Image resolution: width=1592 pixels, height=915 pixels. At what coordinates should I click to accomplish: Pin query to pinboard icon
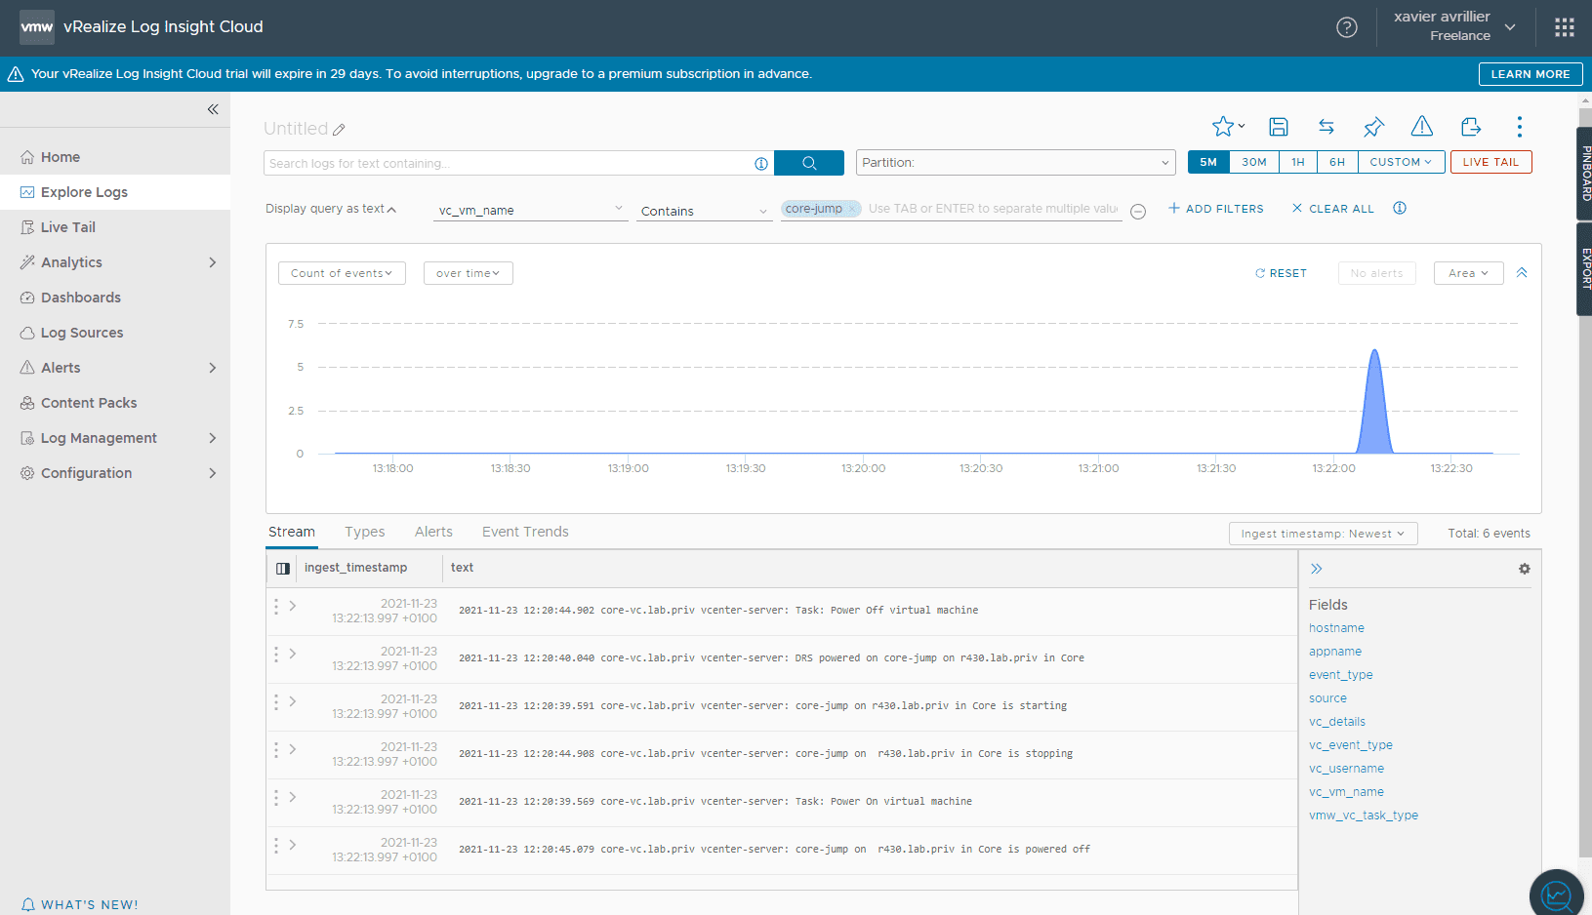[1374, 127]
